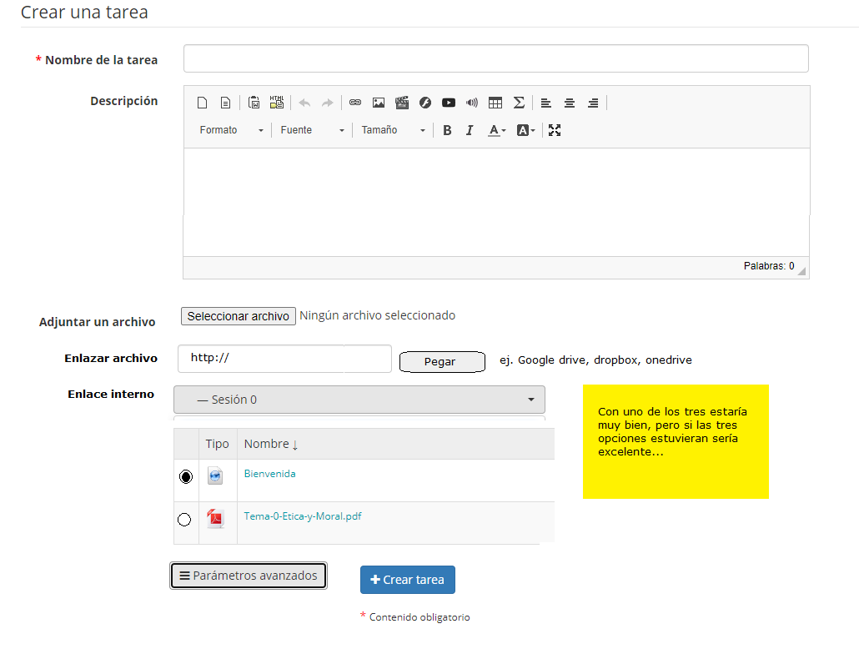Image resolution: width=859 pixels, height=659 pixels.
Task: Click the New page icon in the editor
Action: (x=202, y=103)
